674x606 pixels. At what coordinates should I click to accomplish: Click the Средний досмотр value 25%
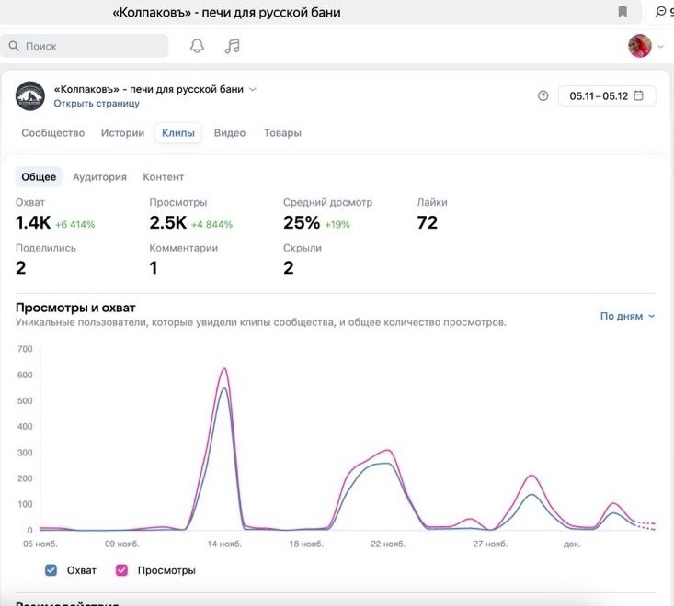click(302, 223)
